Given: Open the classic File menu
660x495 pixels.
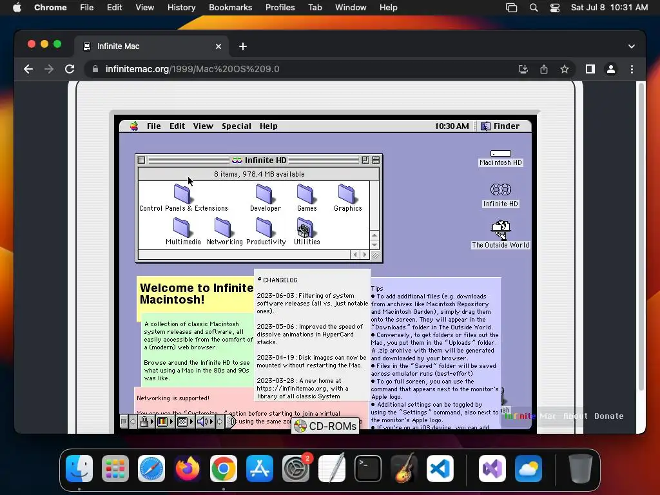Looking at the screenshot, I should coord(153,126).
